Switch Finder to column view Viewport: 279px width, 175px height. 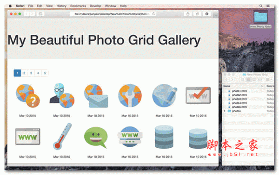(x=254, y=80)
